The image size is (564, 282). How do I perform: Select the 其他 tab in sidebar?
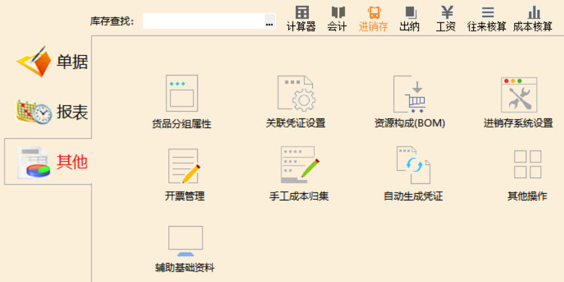48,162
